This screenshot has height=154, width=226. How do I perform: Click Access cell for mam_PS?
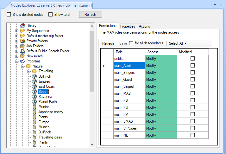coord(161,100)
